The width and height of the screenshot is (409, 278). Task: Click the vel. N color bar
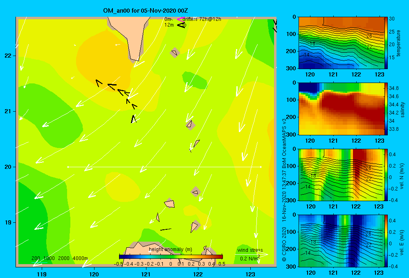[x=386, y=175]
